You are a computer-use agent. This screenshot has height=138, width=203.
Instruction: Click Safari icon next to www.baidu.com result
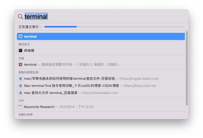pyautogui.click(x=21, y=93)
